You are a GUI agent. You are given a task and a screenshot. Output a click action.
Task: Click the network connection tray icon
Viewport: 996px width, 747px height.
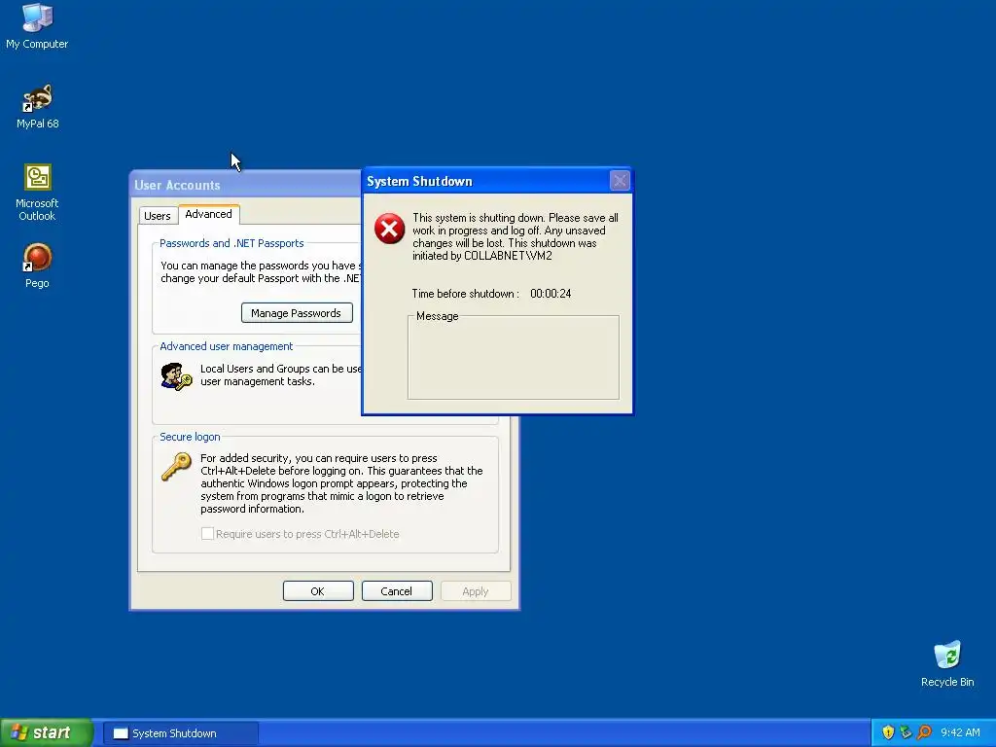[906, 732]
